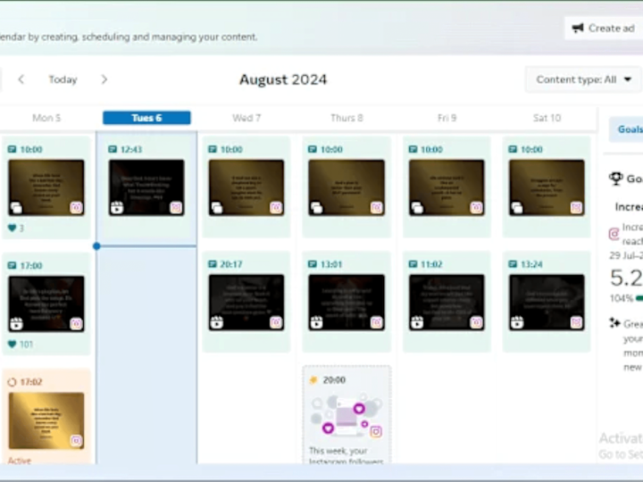Image resolution: width=643 pixels, height=482 pixels.
Task: Click reel icon on Thursday 13:01 post
Action: (x=316, y=322)
